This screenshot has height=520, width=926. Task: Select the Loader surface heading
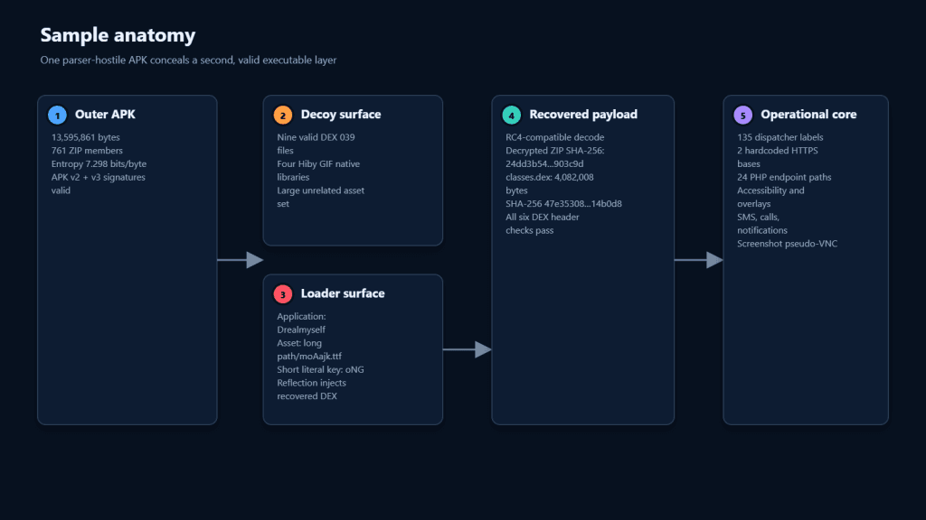[343, 293]
